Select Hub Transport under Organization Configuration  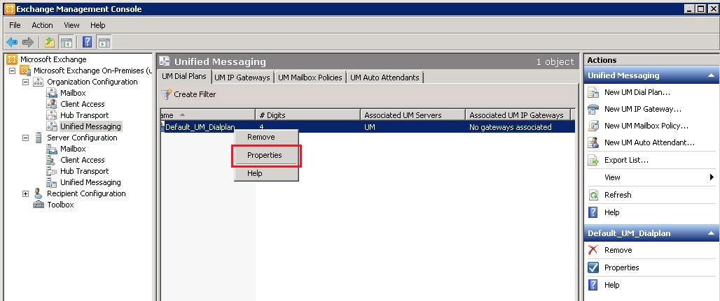click(85, 115)
